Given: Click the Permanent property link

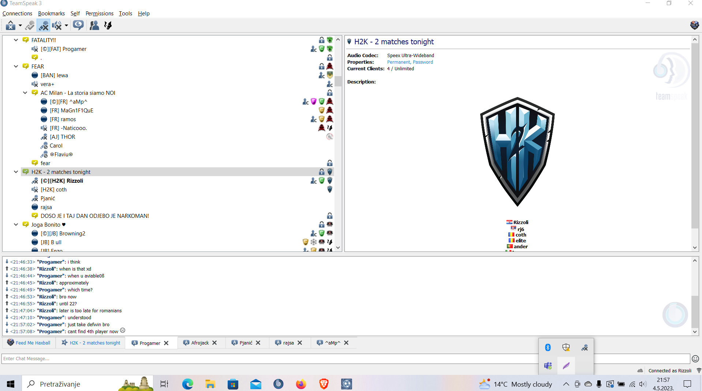Looking at the screenshot, I should [399, 62].
